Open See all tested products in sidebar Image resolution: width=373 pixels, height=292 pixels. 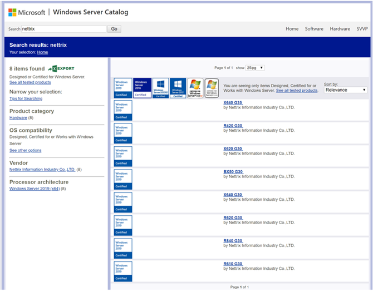(x=30, y=82)
